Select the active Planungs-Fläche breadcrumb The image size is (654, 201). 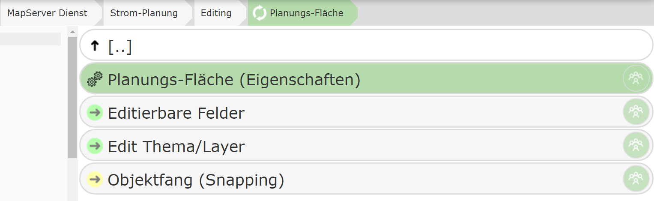(302, 13)
